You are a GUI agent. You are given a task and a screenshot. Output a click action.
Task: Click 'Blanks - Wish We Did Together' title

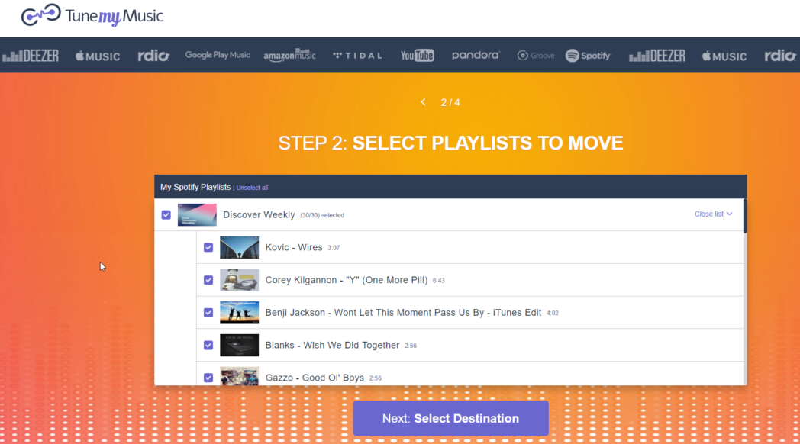pos(332,345)
